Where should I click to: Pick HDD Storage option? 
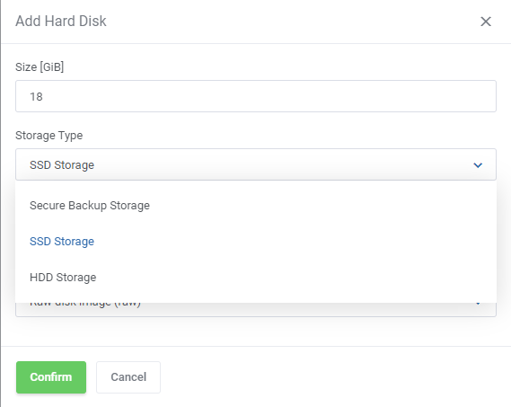256,278
